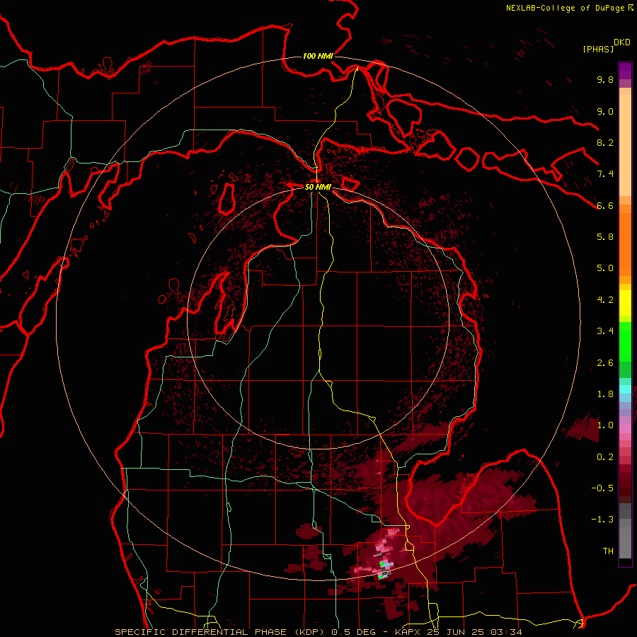Click the -0.5 scale value
This screenshot has width=637, height=637.
pyautogui.click(x=602, y=488)
